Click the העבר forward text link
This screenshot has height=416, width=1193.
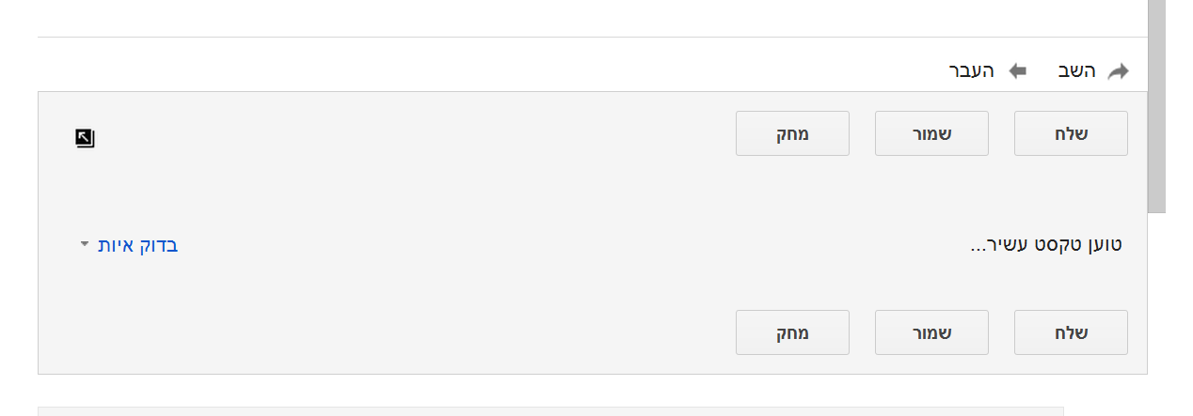pyautogui.click(x=971, y=71)
